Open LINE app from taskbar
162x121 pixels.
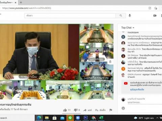70,118
